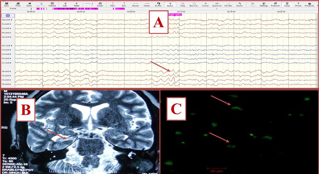Click the Events row label

[x=13, y=9]
